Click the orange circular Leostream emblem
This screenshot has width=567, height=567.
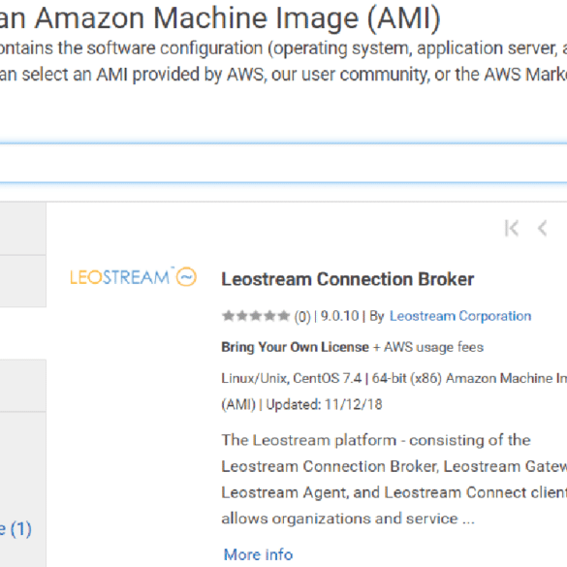tap(187, 277)
